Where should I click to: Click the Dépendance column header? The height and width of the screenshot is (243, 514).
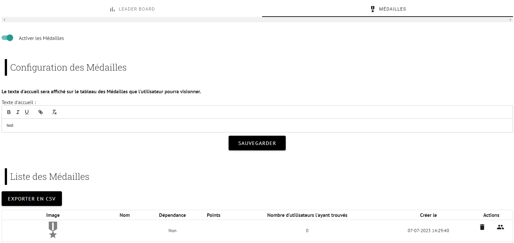172,215
